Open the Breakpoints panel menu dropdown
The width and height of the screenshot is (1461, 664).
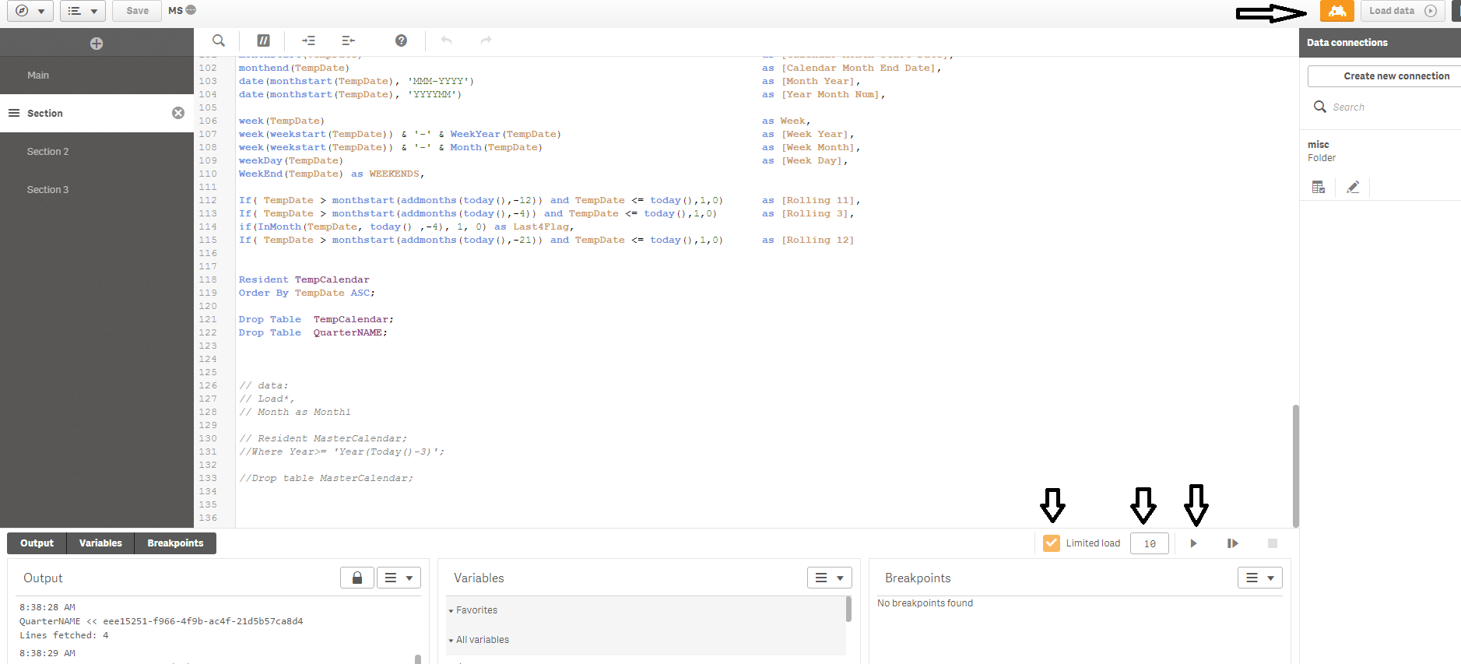[1260, 578]
